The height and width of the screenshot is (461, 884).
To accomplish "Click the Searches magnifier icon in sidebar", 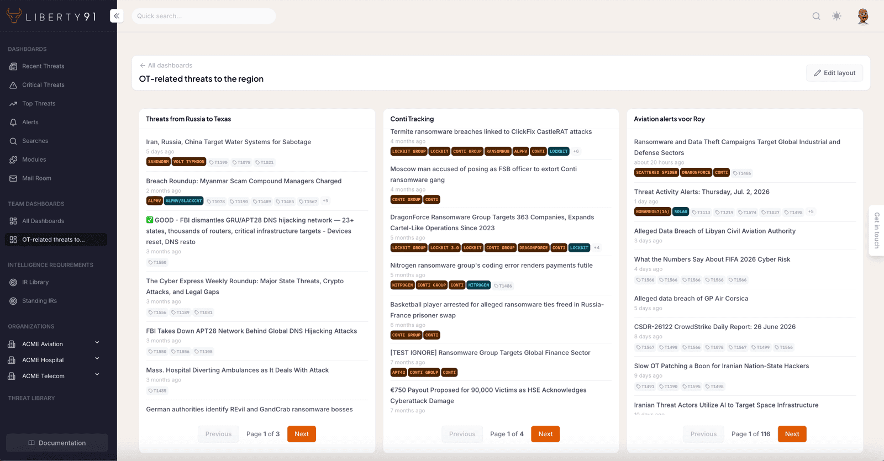I will point(13,141).
